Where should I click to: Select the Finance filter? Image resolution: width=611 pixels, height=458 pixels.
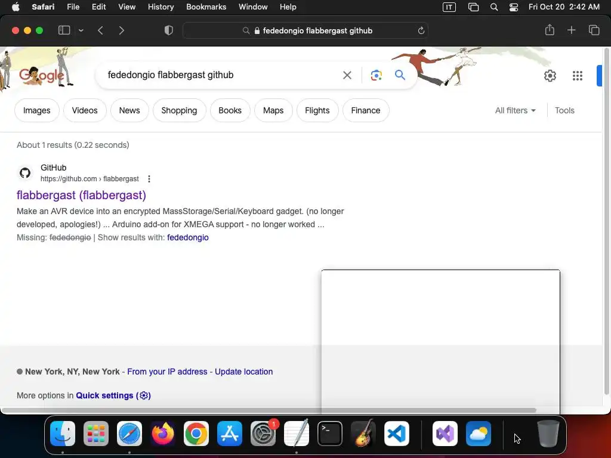click(x=366, y=110)
